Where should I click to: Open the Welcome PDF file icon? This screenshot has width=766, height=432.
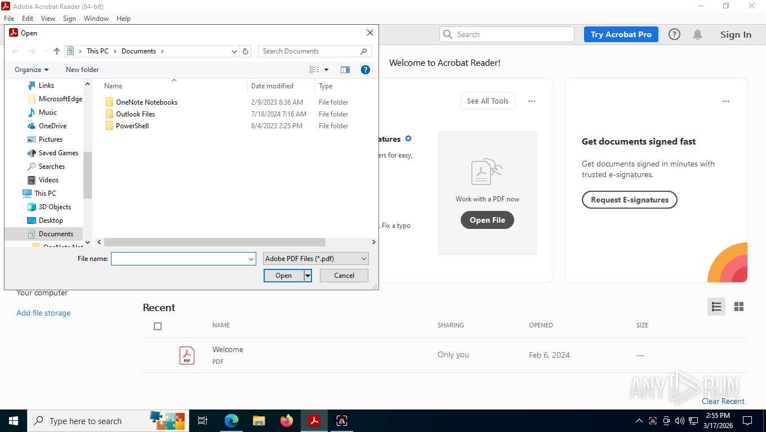coord(187,355)
